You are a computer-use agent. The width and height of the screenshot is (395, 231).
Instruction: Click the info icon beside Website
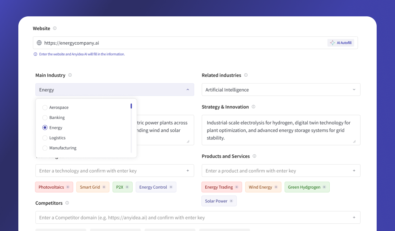(x=55, y=28)
